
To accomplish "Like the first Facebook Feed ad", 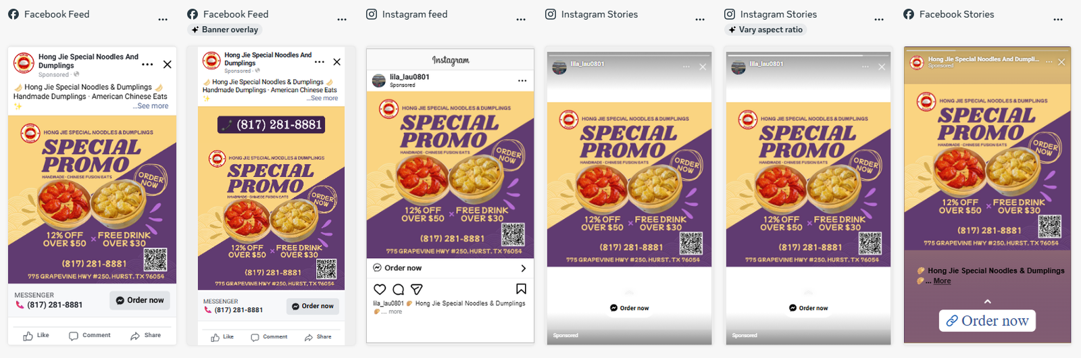I will click(x=36, y=336).
